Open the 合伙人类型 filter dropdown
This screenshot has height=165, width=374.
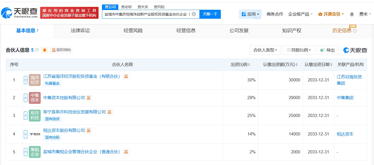(x=265, y=50)
